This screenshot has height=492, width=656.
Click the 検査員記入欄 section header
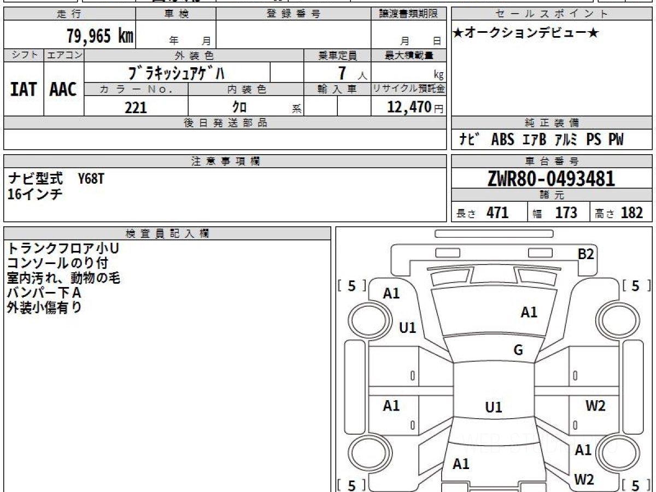pos(167,233)
